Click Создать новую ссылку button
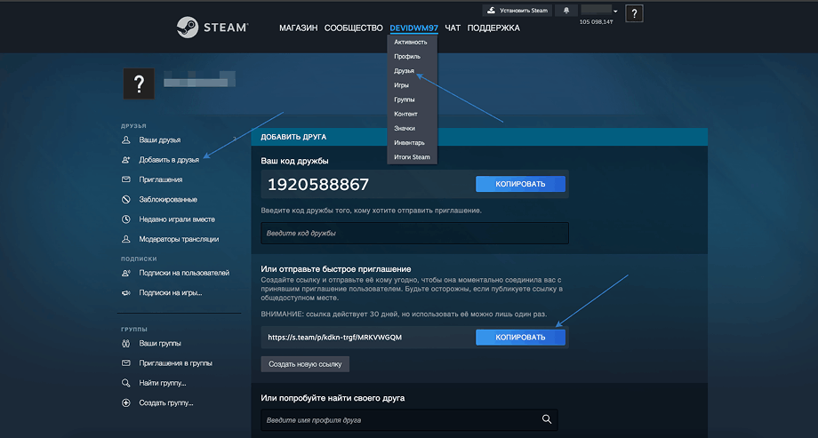This screenshot has height=438, width=818. point(305,364)
